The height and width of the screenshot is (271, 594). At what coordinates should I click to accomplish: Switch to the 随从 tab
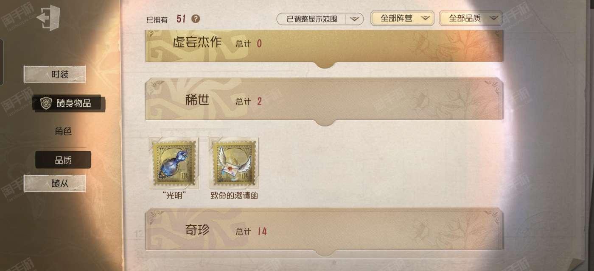point(55,183)
